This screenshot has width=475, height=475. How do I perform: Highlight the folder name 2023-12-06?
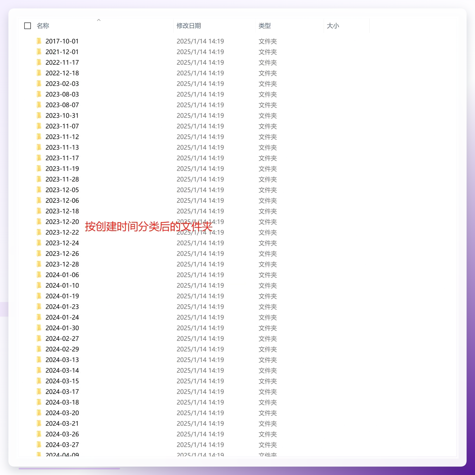pyautogui.click(x=62, y=200)
